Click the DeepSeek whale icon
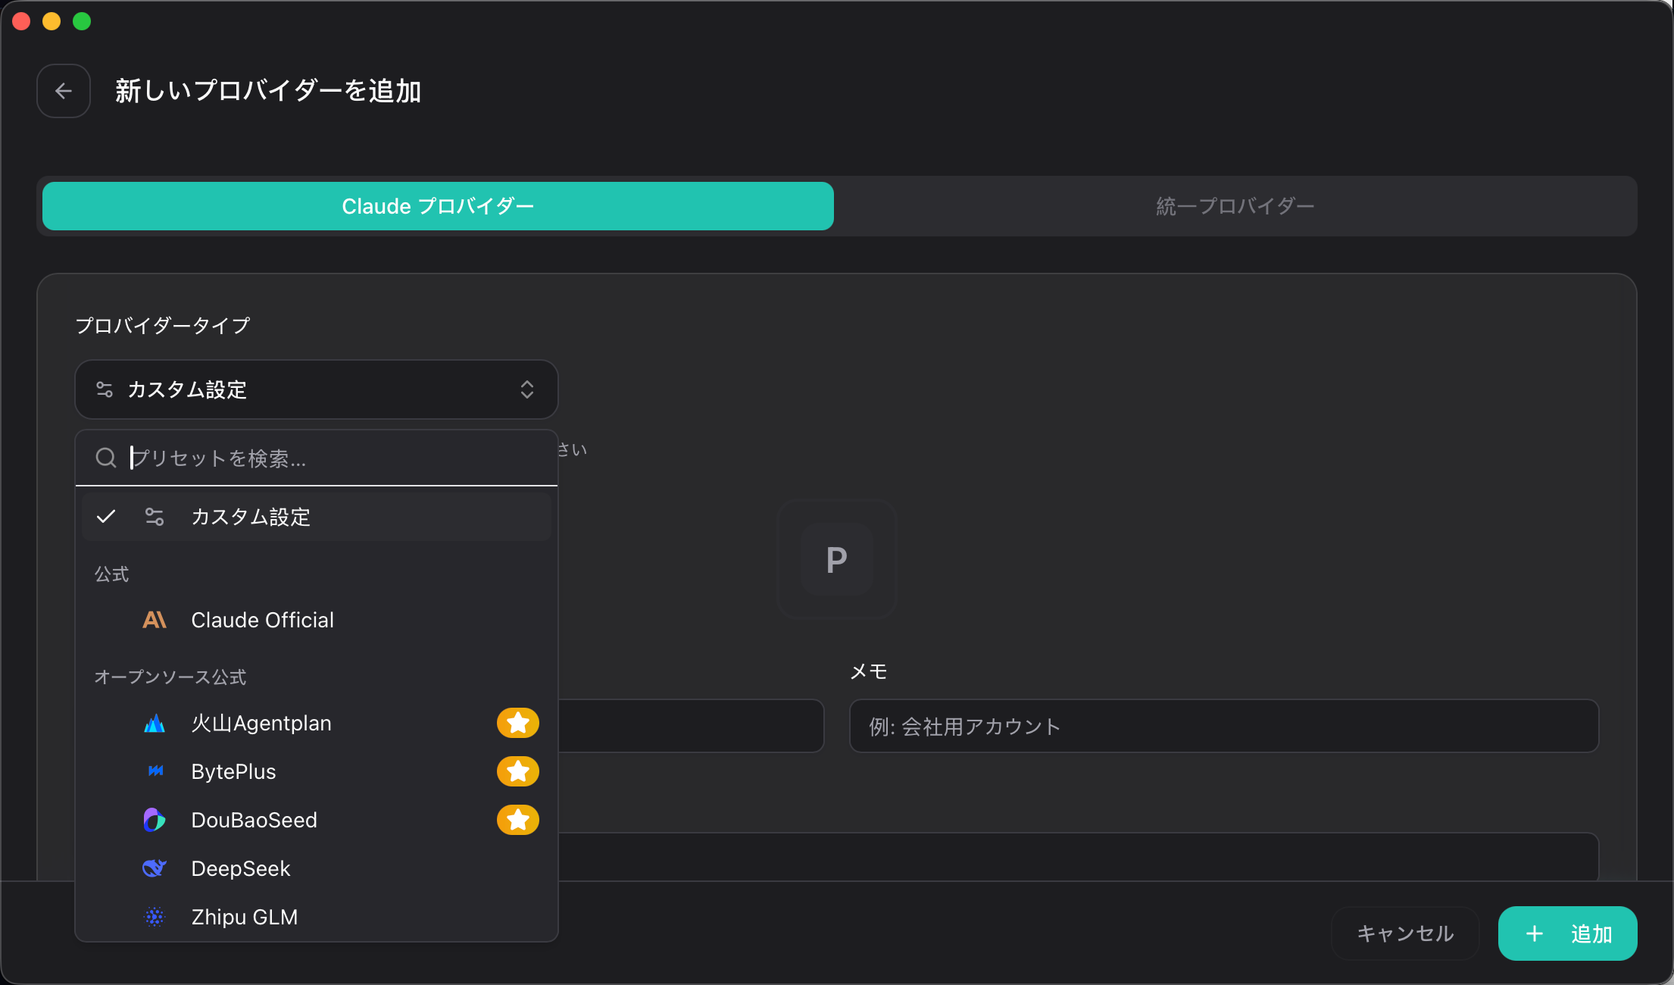The height and width of the screenshot is (985, 1674). tap(155, 868)
